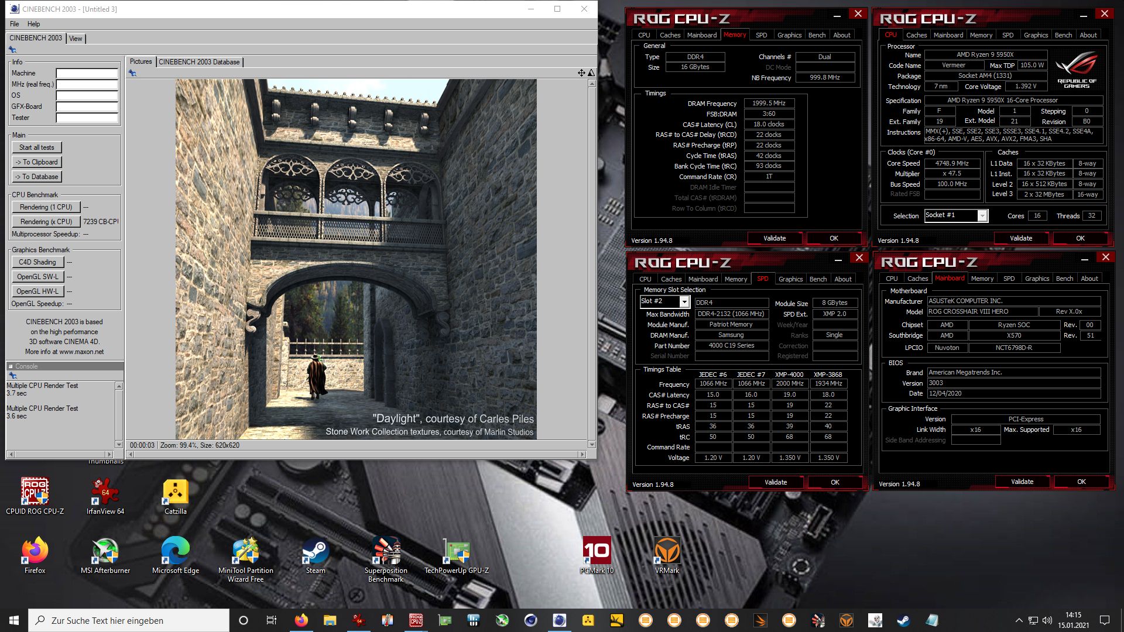Viewport: 1124px width, 632px height.
Task: Click the console vertical scrollbar down arrow
Action: (x=119, y=445)
